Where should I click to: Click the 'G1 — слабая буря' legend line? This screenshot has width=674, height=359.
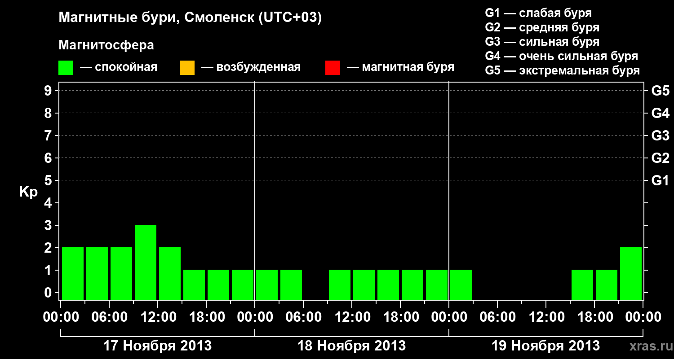coord(538,13)
